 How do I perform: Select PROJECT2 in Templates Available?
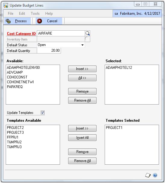click(x=15, y=128)
